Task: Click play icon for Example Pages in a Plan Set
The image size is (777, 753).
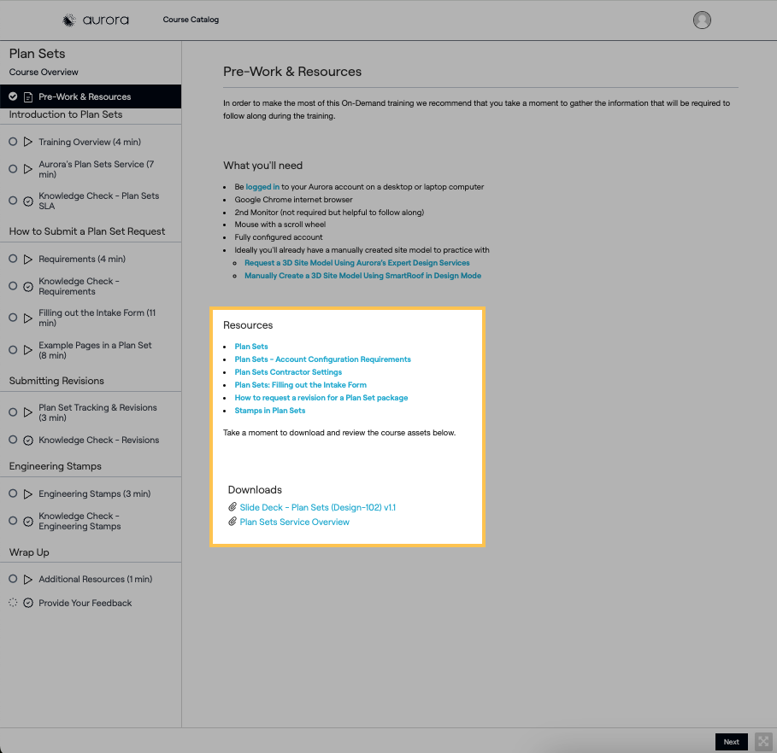Action: (28, 351)
